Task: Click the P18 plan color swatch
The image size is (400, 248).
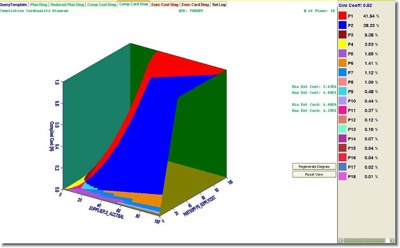Action: coord(342,176)
